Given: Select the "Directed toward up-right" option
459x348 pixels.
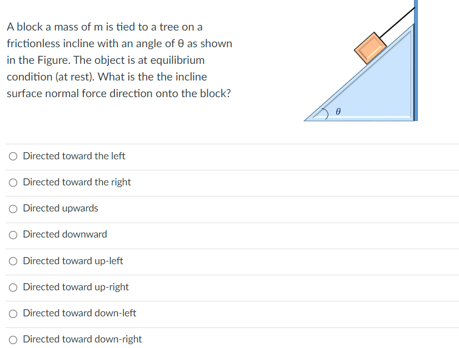Looking at the screenshot, I should click(x=76, y=286).
